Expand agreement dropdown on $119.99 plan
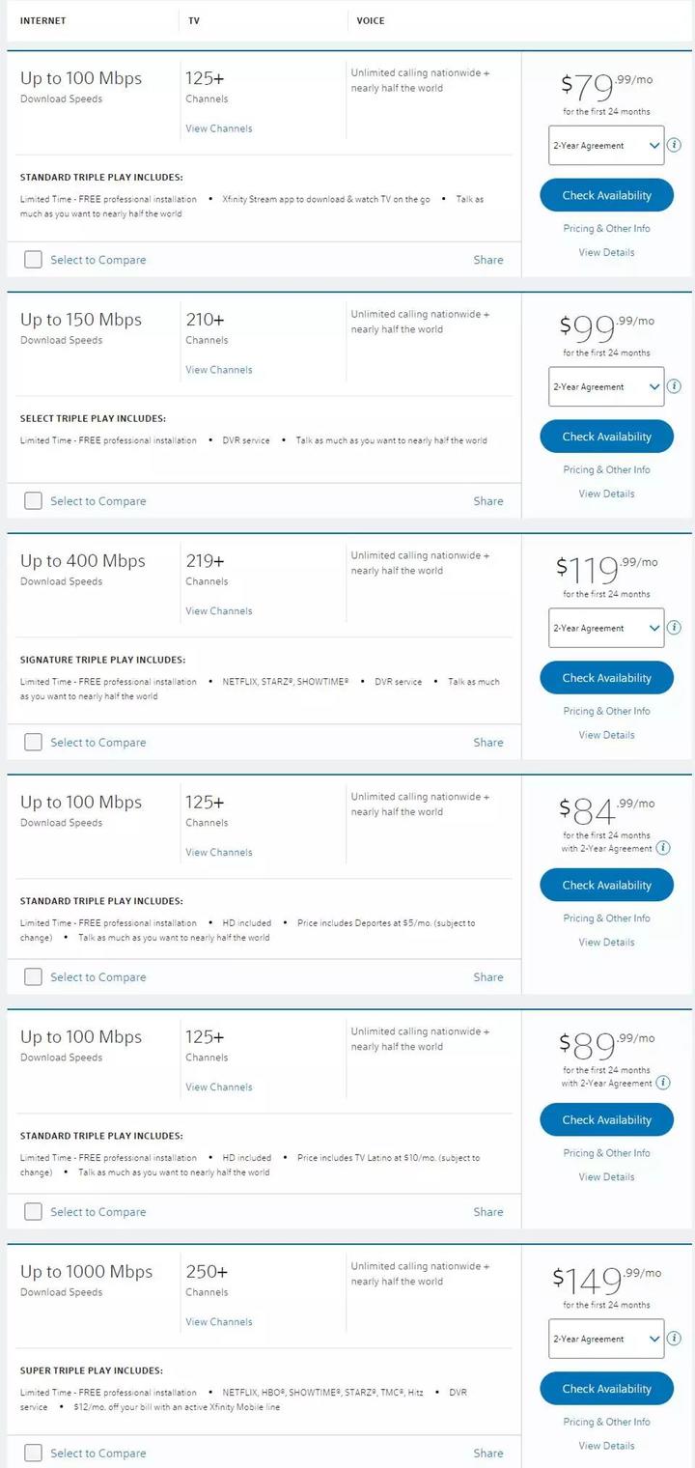Screen dimensions: 695x1468 point(606,629)
